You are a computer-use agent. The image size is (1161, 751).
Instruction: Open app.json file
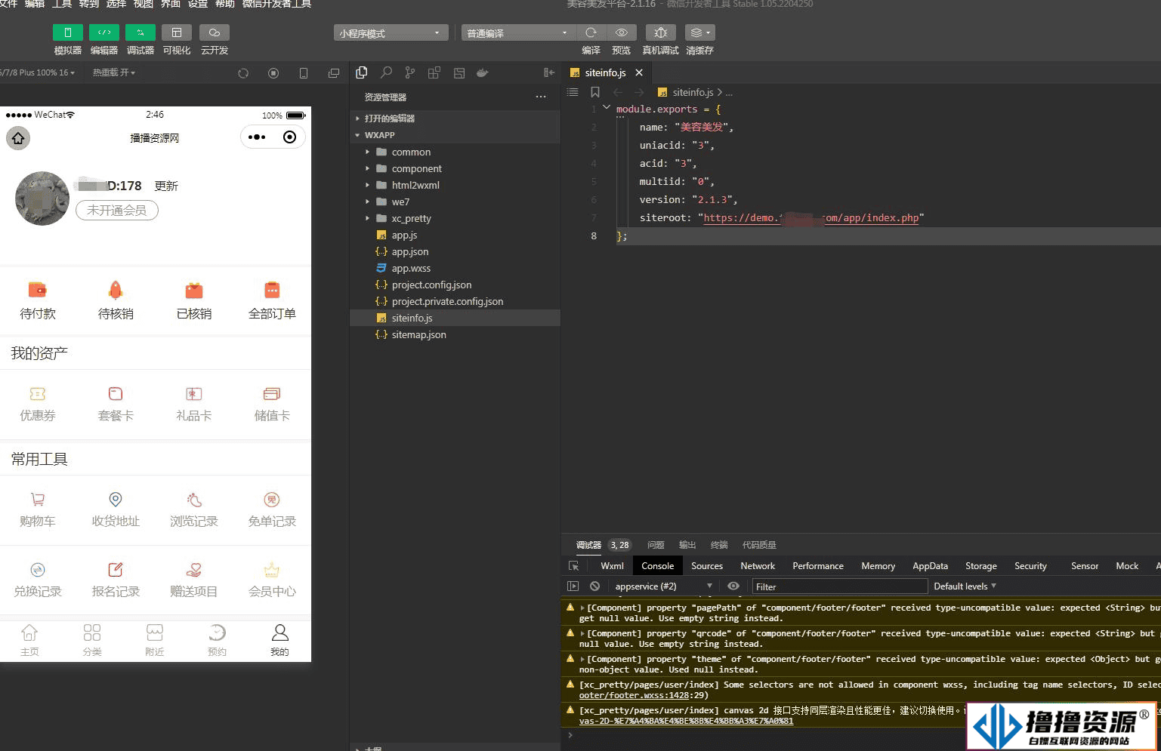455,251
